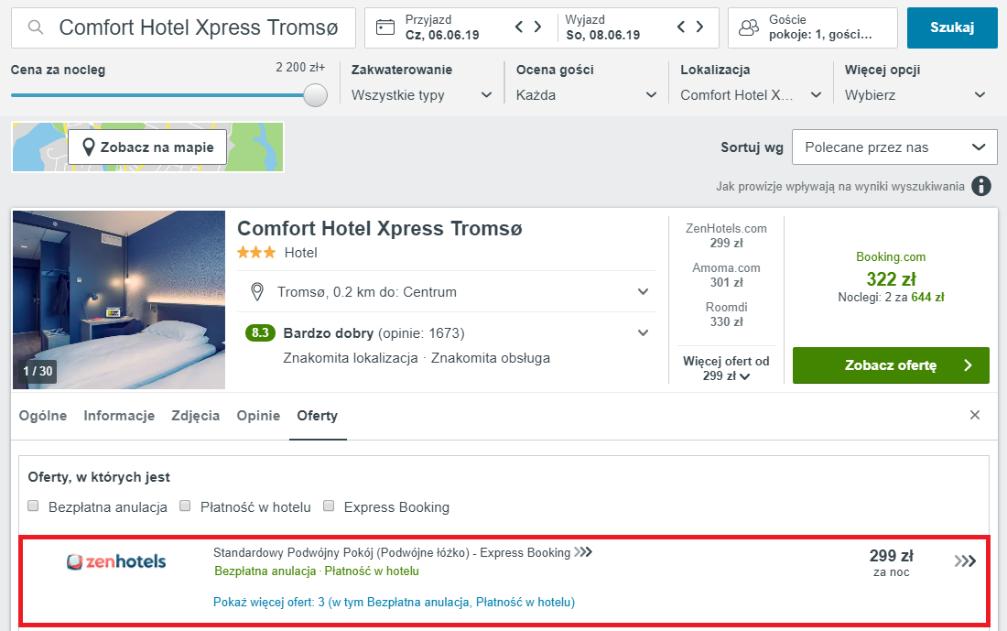Tick the Płatność w hotelu checkbox

tap(185, 506)
